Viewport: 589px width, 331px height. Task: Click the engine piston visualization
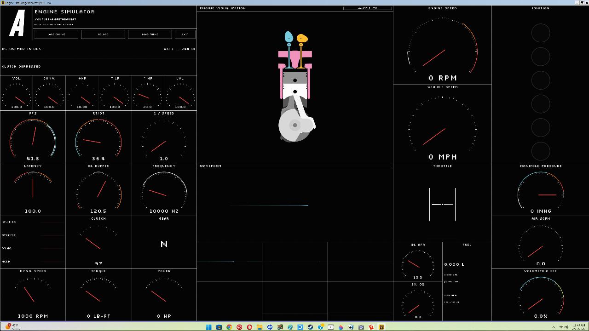tap(295, 87)
